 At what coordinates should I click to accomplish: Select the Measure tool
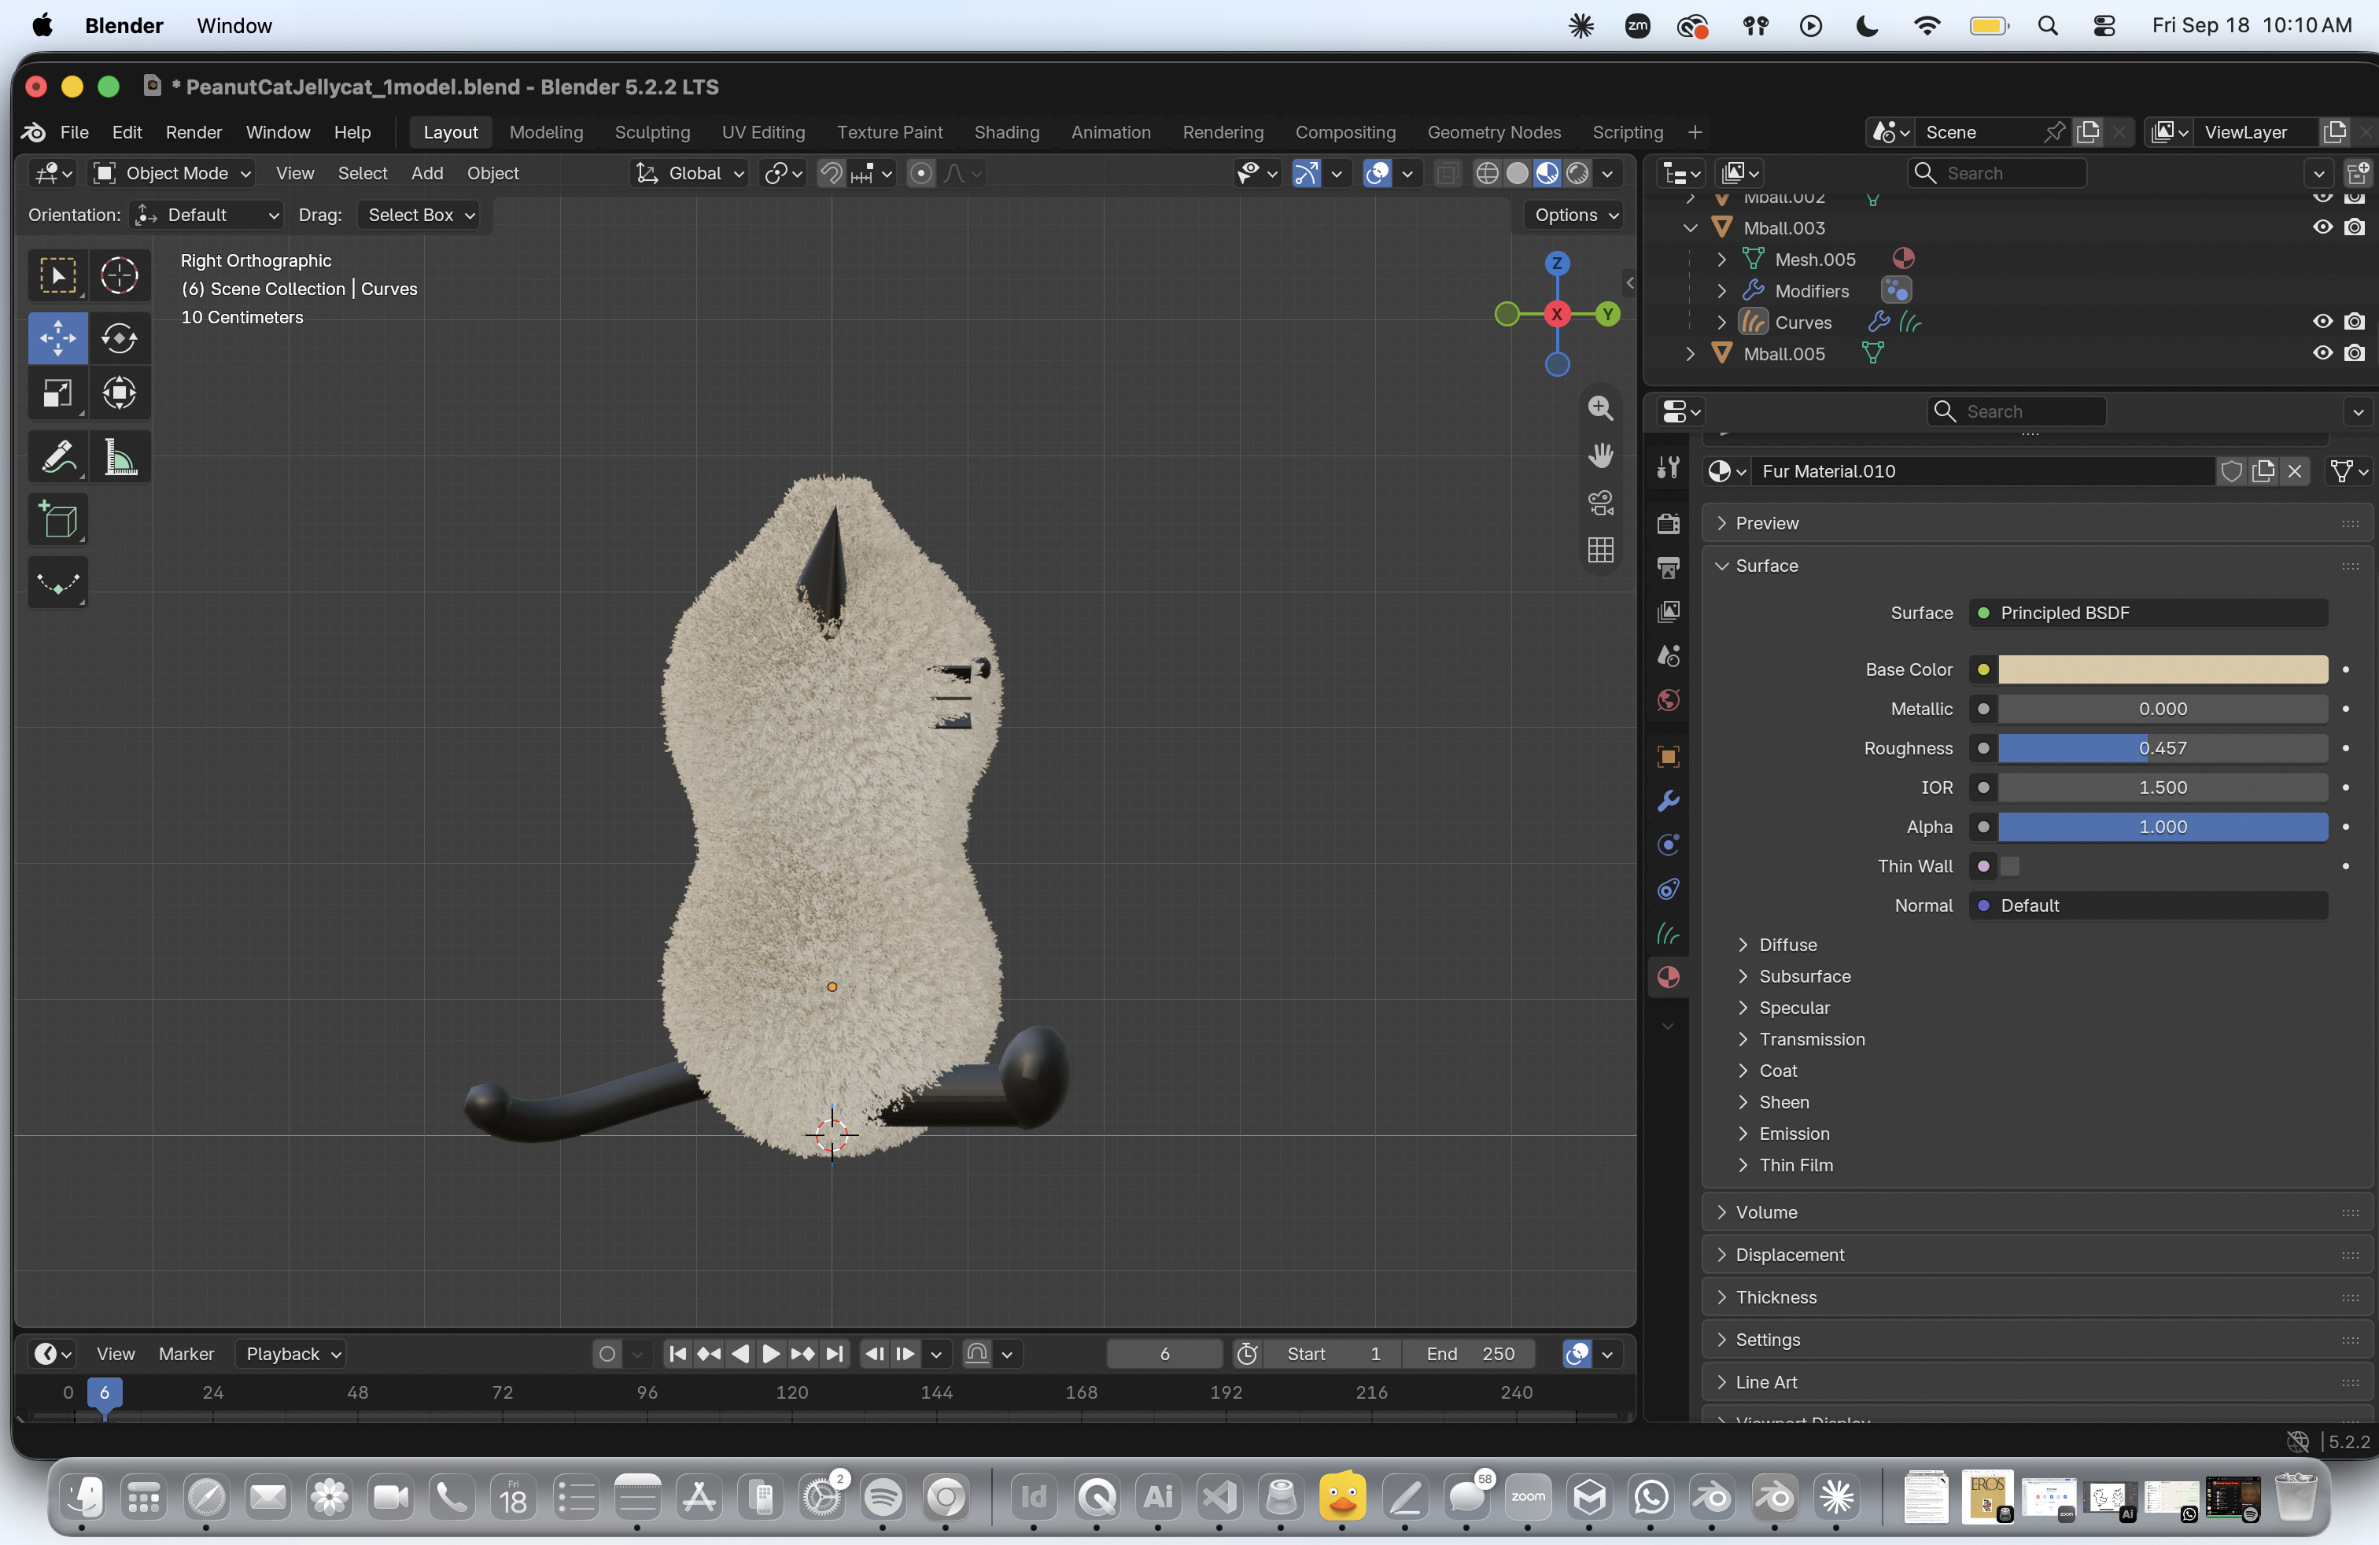pyautogui.click(x=120, y=458)
